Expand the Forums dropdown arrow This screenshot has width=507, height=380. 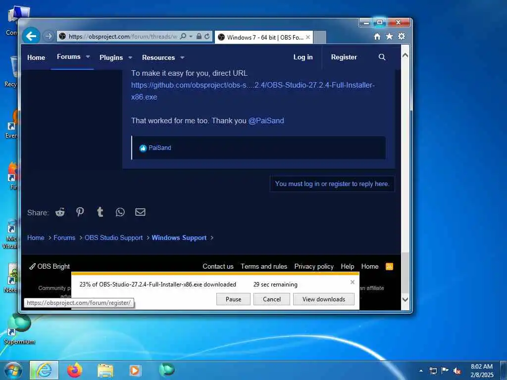(88, 56)
